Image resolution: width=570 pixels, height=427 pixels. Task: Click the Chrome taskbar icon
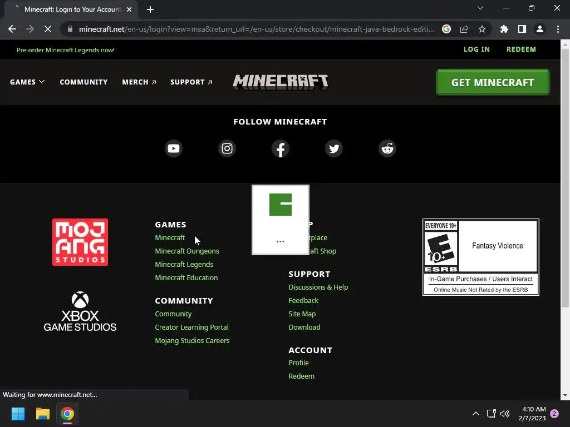pos(67,414)
